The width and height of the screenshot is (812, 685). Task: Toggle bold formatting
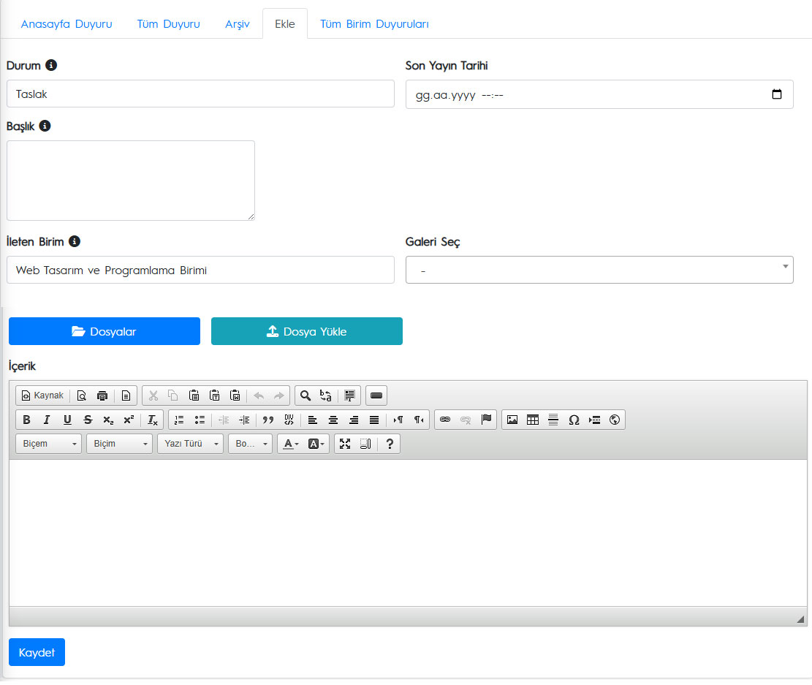pos(26,420)
